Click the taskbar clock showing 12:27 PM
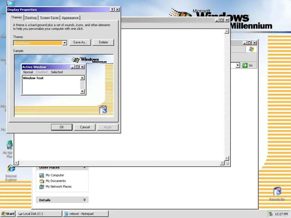 tap(281, 214)
